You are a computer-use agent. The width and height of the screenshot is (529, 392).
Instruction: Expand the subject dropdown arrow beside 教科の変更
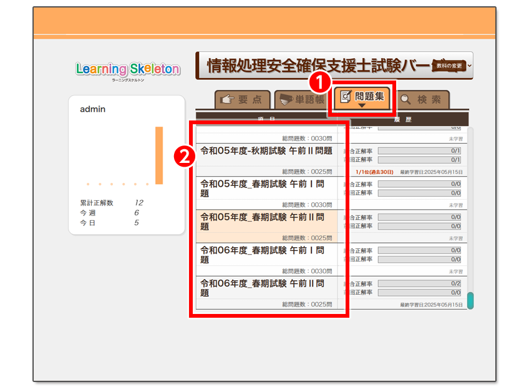(x=470, y=66)
